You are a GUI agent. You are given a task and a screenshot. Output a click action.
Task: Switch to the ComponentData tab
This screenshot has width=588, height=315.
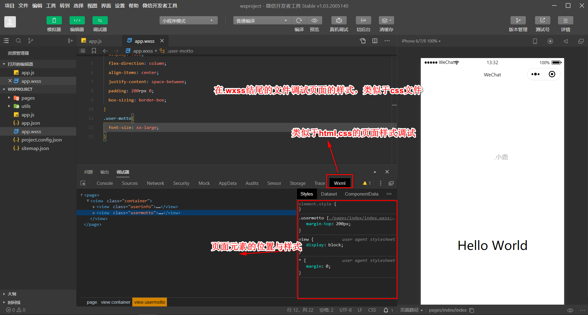click(x=361, y=194)
